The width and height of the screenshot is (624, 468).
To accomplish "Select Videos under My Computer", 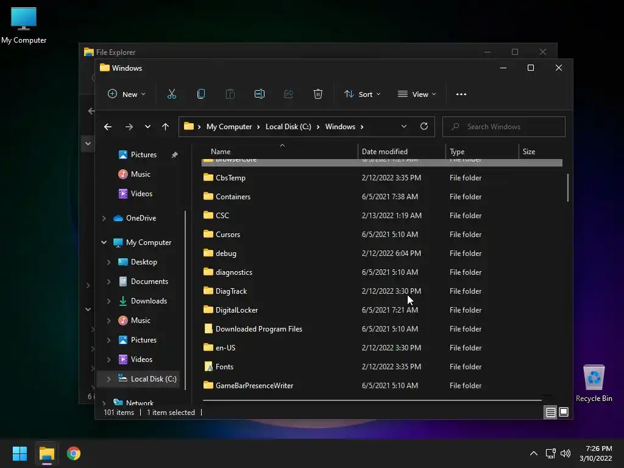I will point(141,360).
